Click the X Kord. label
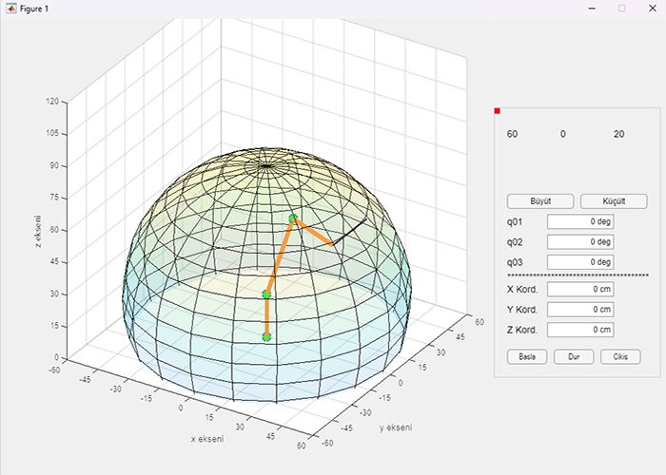Viewport: 666px width, 475px height. click(522, 290)
